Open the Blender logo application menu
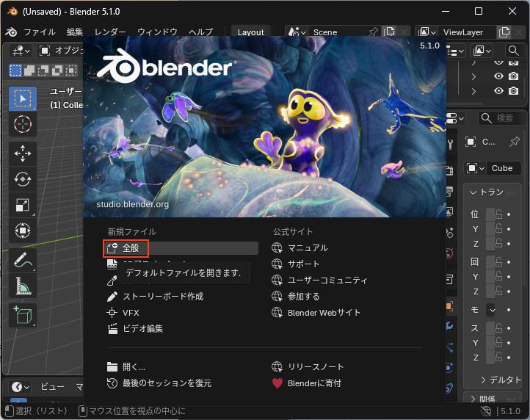Viewport: 530px width, 420px height. pos(11,32)
